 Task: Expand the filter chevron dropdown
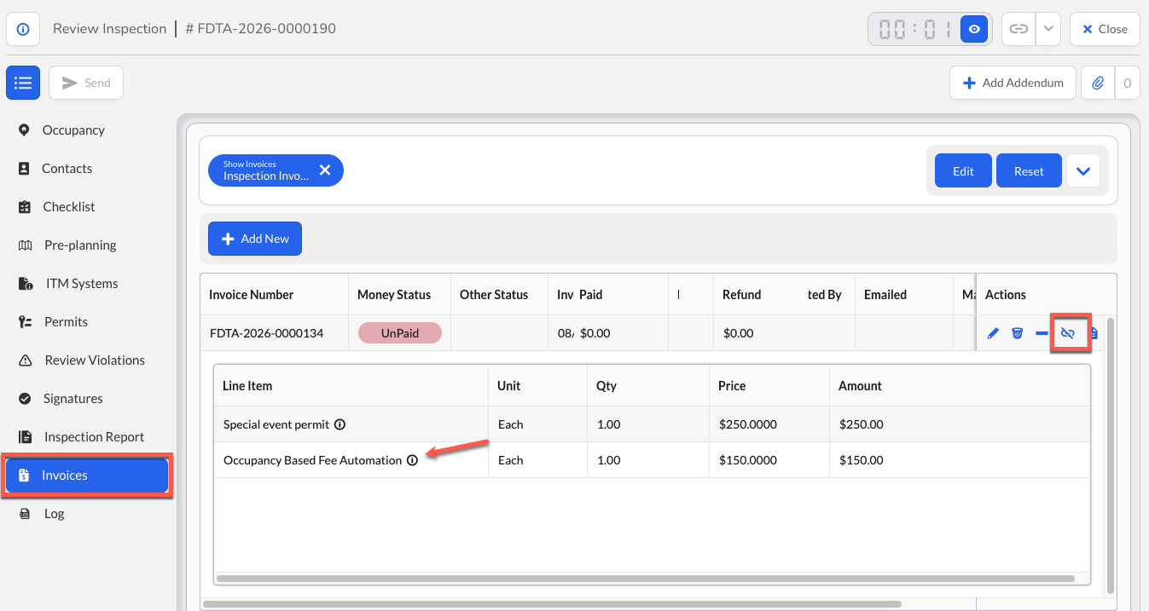1082,170
